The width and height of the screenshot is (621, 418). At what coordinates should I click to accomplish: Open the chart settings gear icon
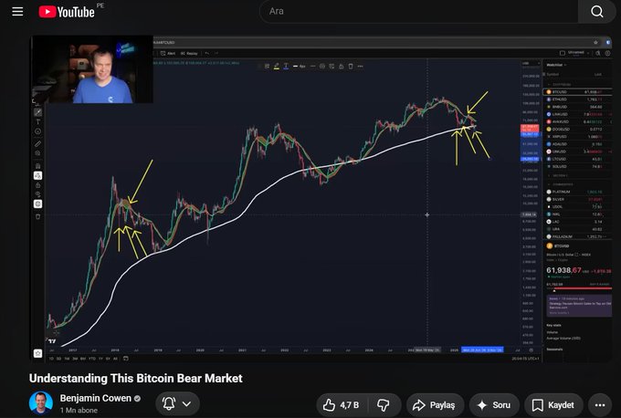(x=607, y=53)
